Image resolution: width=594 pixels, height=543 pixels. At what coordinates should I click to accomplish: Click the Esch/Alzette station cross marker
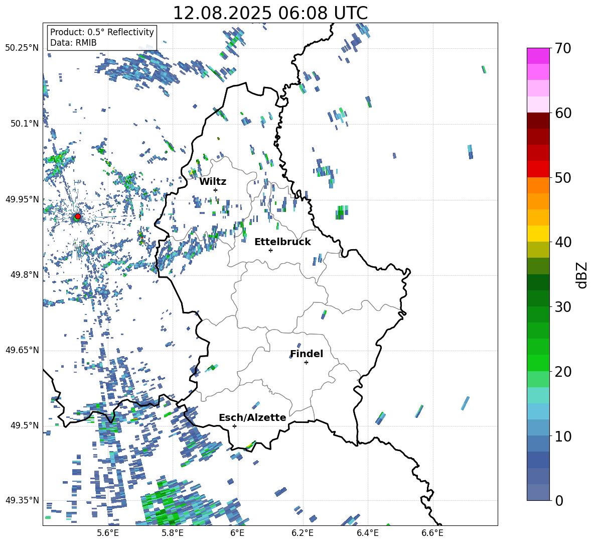coord(234,426)
